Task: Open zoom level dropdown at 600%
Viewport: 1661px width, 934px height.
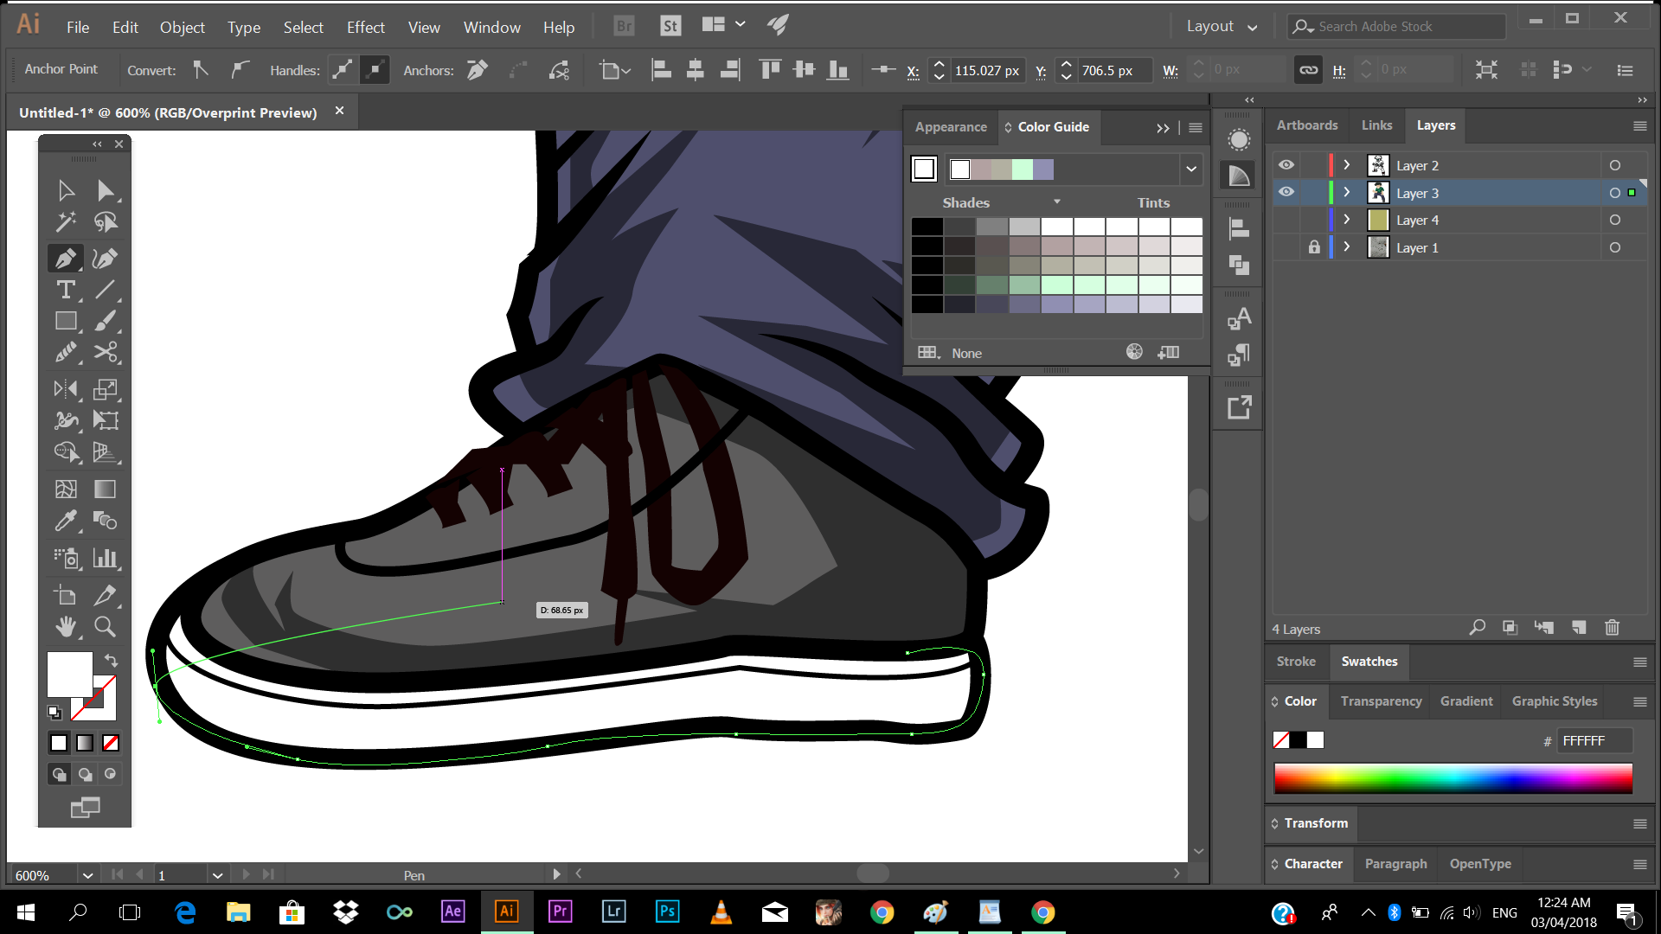Action: click(87, 875)
